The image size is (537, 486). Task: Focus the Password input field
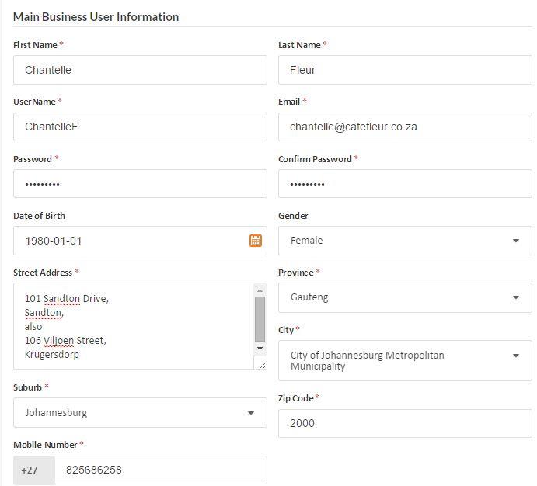(x=140, y=184)
